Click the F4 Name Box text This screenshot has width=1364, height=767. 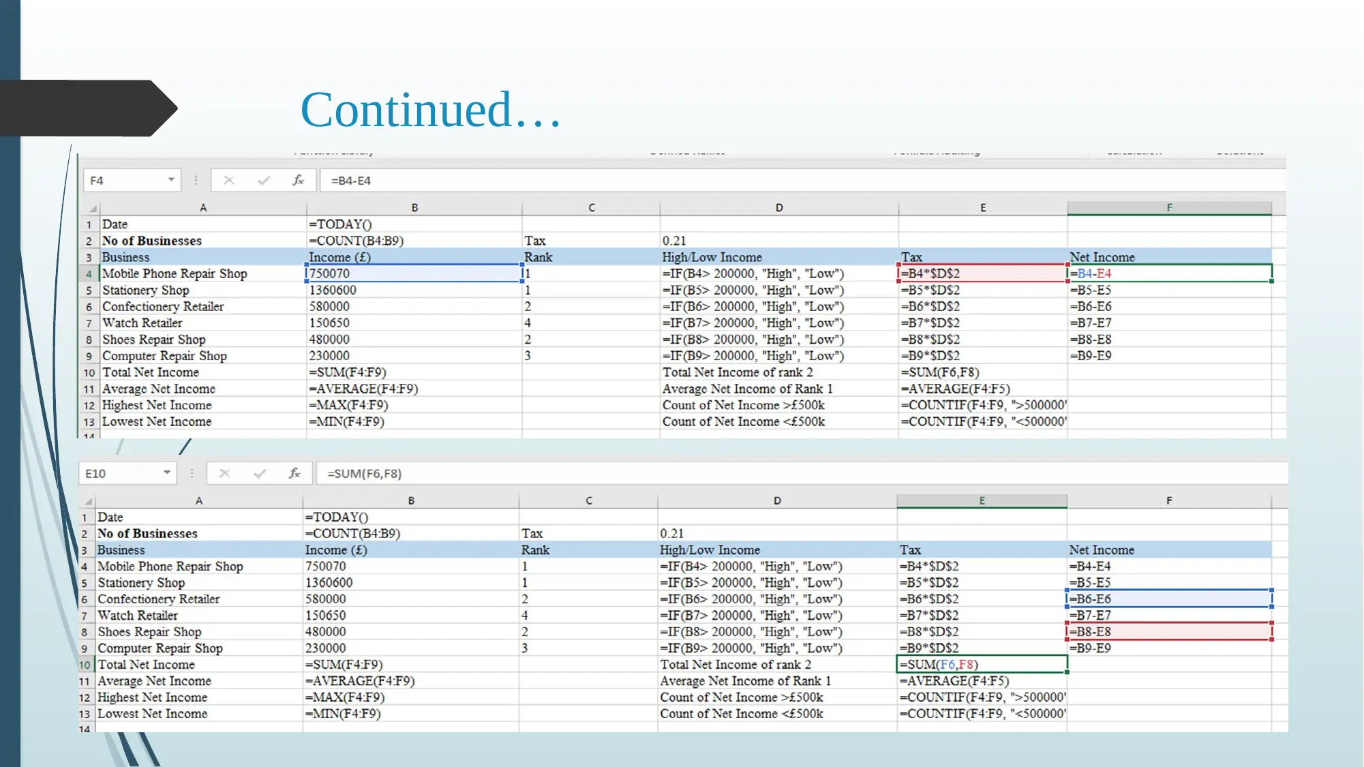click(x=97, y=181)
